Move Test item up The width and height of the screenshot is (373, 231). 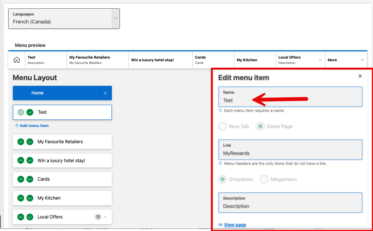point(21,112)
